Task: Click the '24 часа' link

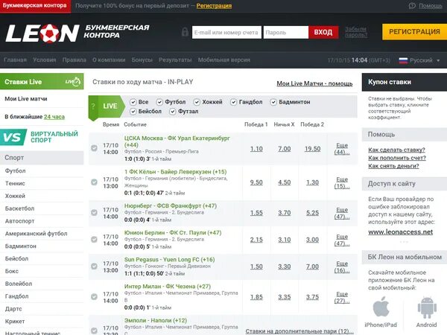Action: (54, 117)
